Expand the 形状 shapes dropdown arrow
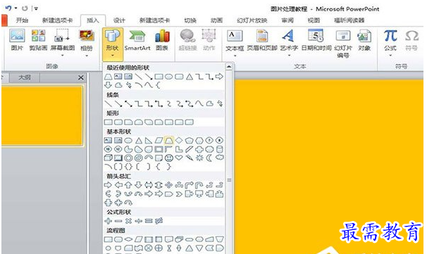Image resolution: width=427 pixels, height=254 pixels. pos(113,56)
